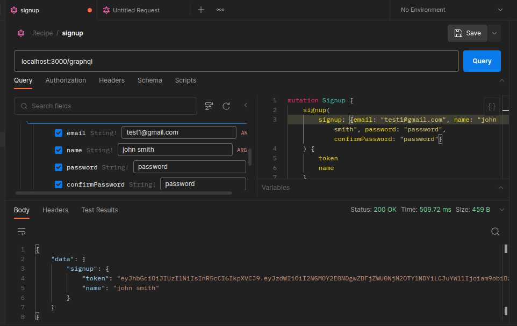The width and height of the screenshot is (517, 326).
Task: Click the "john smith" value in response
Action: coord(136,288)
